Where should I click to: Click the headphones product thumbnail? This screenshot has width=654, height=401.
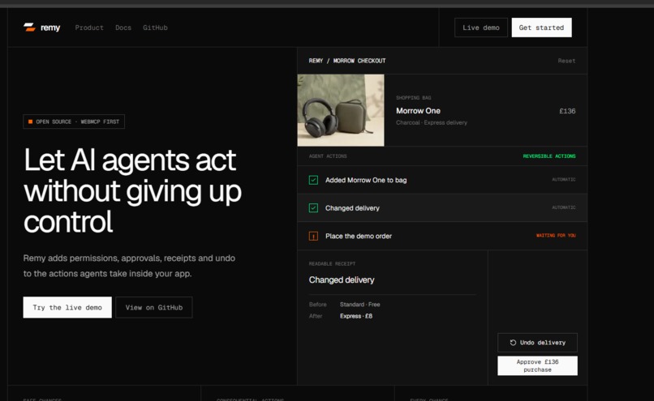coord(341,110)
